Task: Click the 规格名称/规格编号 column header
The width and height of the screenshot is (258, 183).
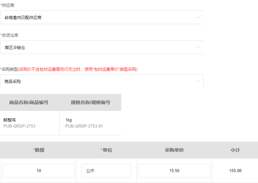Action: 91,102
